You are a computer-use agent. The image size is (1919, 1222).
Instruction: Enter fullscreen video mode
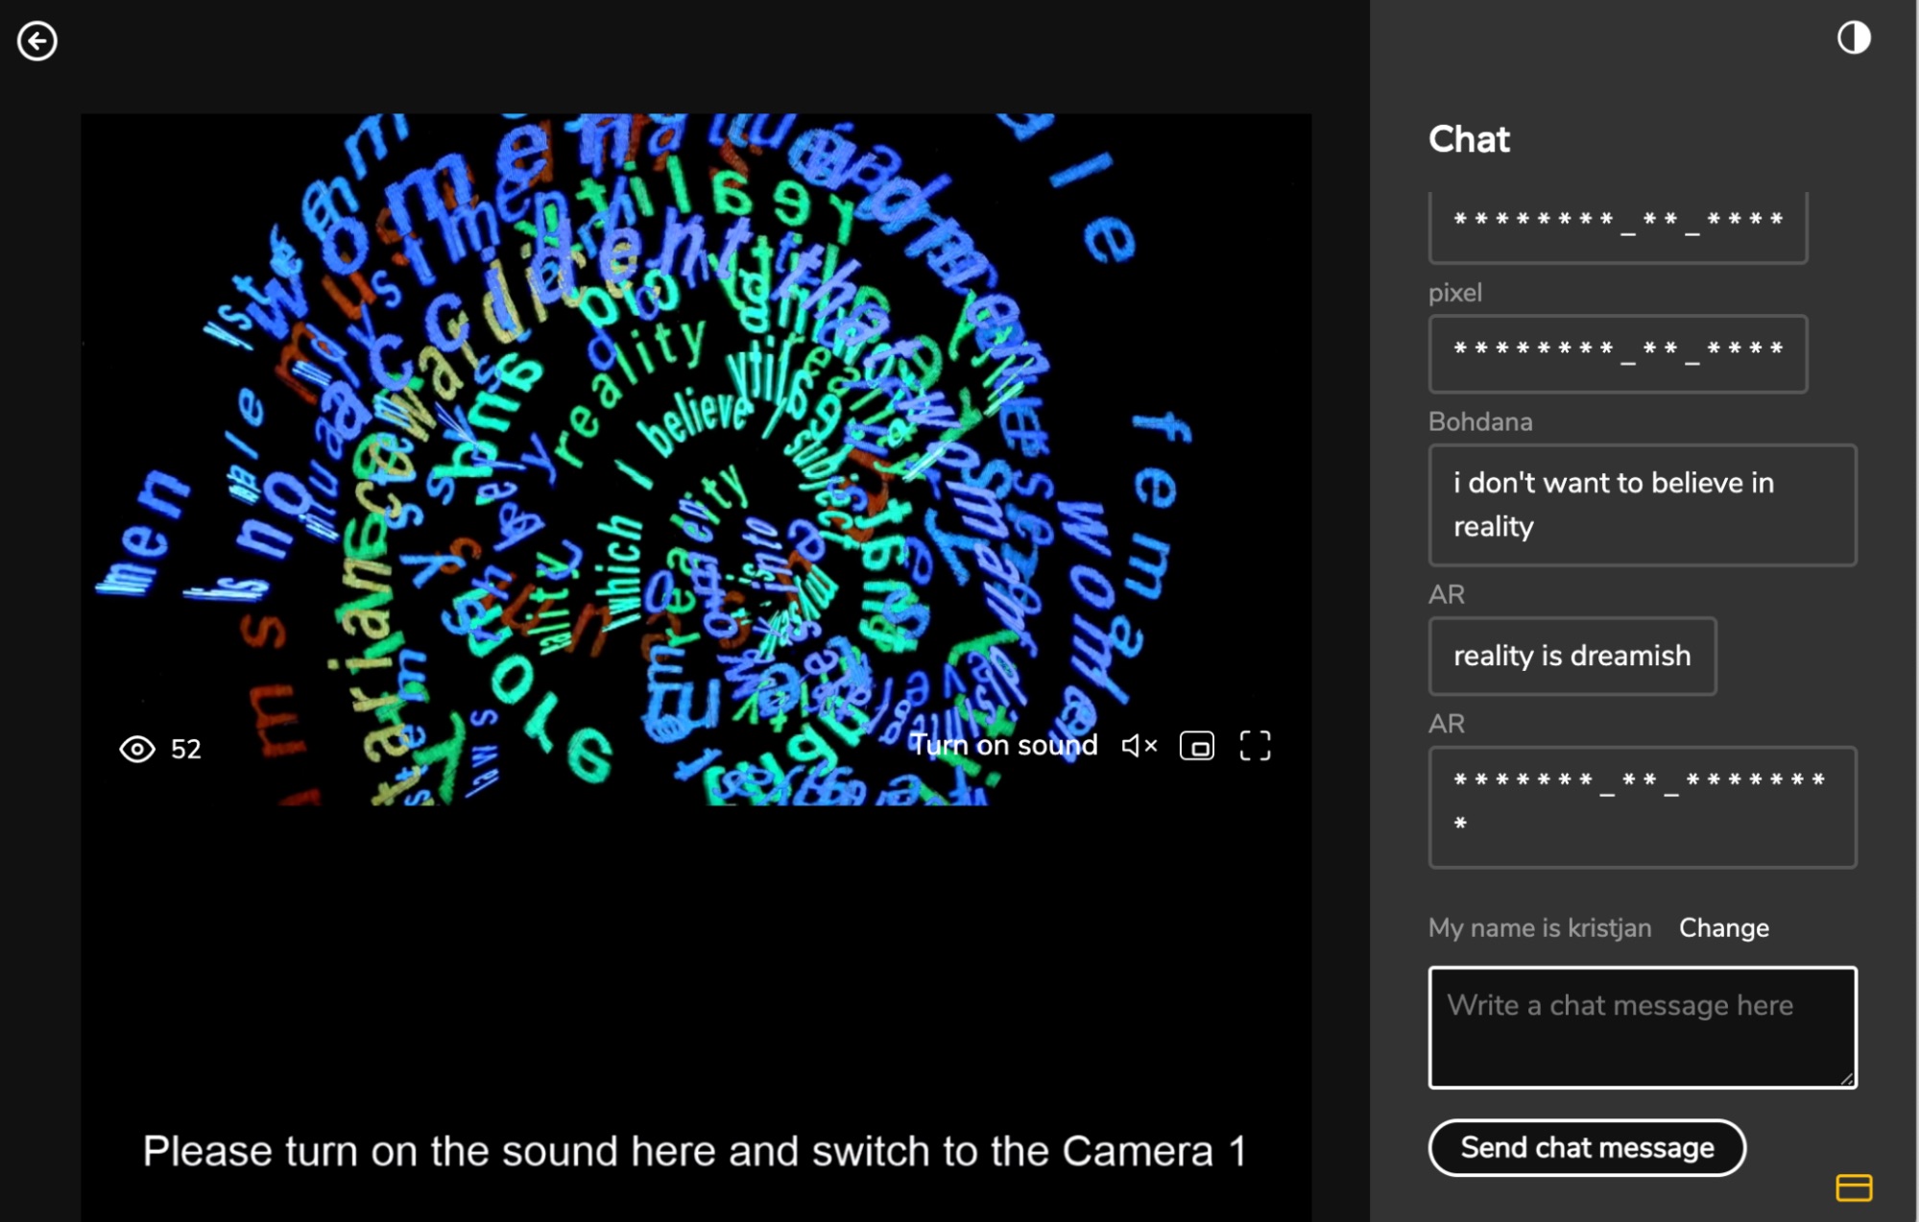click(1255, 746)
